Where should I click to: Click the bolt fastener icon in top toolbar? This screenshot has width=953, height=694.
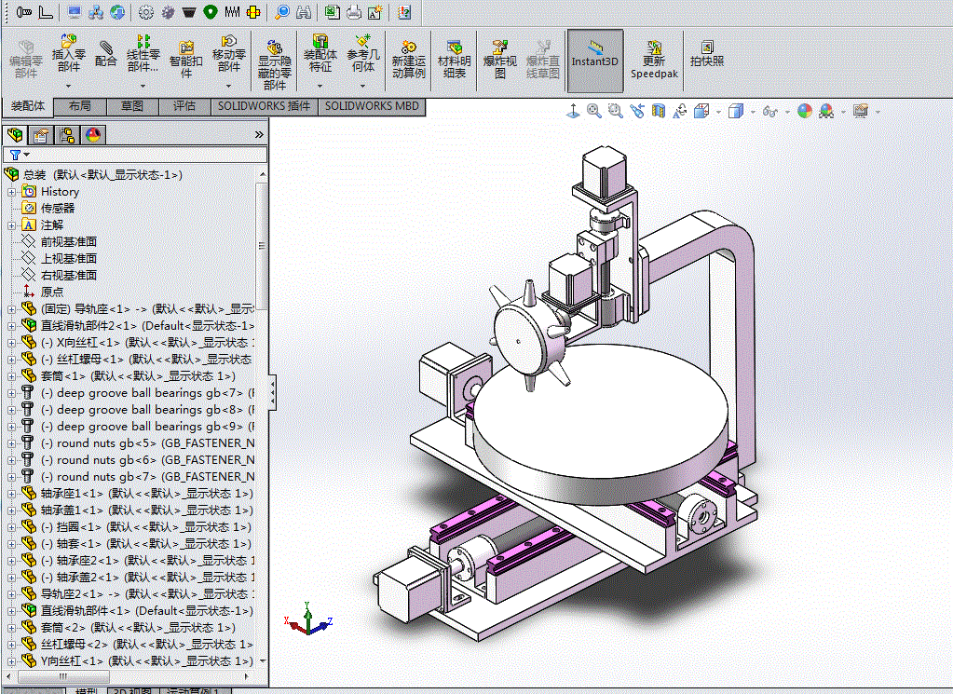24,12
